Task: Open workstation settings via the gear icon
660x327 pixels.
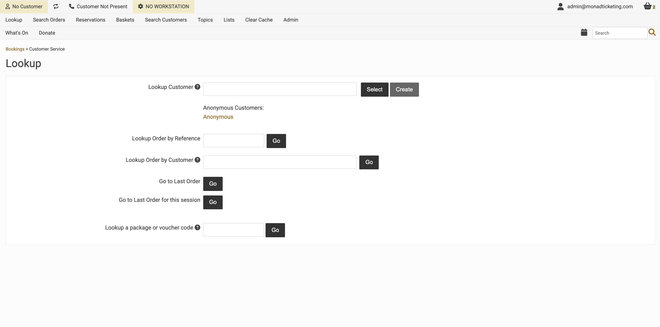Action: pyautogui.click(x=140, y=6)
